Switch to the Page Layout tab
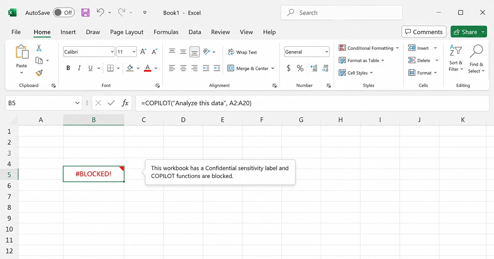494x259 pixels. 127,32
